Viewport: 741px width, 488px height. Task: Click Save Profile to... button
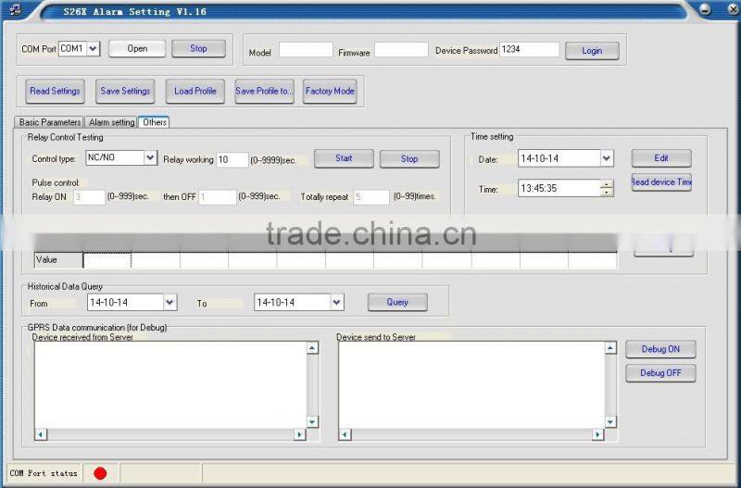pos(264,91)
